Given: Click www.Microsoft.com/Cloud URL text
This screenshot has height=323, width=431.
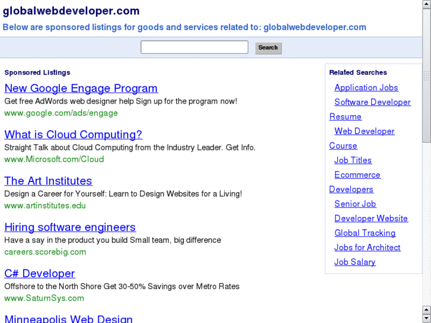Looking at the screenshot, I should [54, 159].
